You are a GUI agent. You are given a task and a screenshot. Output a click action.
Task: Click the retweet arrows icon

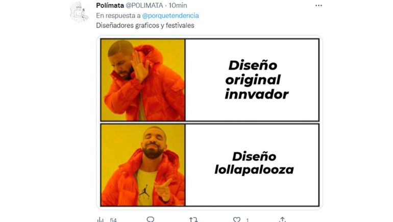(193, 220)
